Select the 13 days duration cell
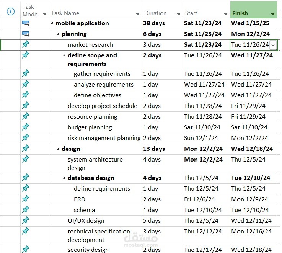Image resolution: width=282 pixels, height=253 pixels. (163, 149)
